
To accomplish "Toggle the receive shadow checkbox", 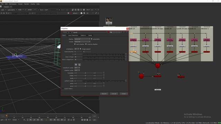I will pyautogui.click(x=86, y=44).
